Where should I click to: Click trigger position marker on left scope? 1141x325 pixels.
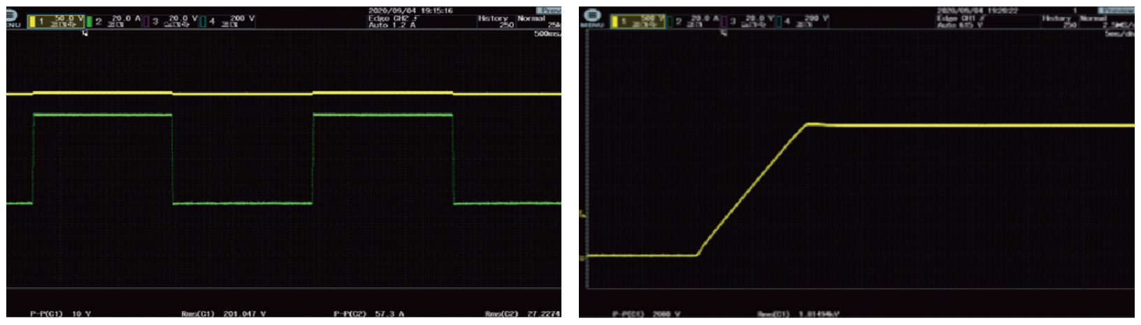[x=85, y=33]
